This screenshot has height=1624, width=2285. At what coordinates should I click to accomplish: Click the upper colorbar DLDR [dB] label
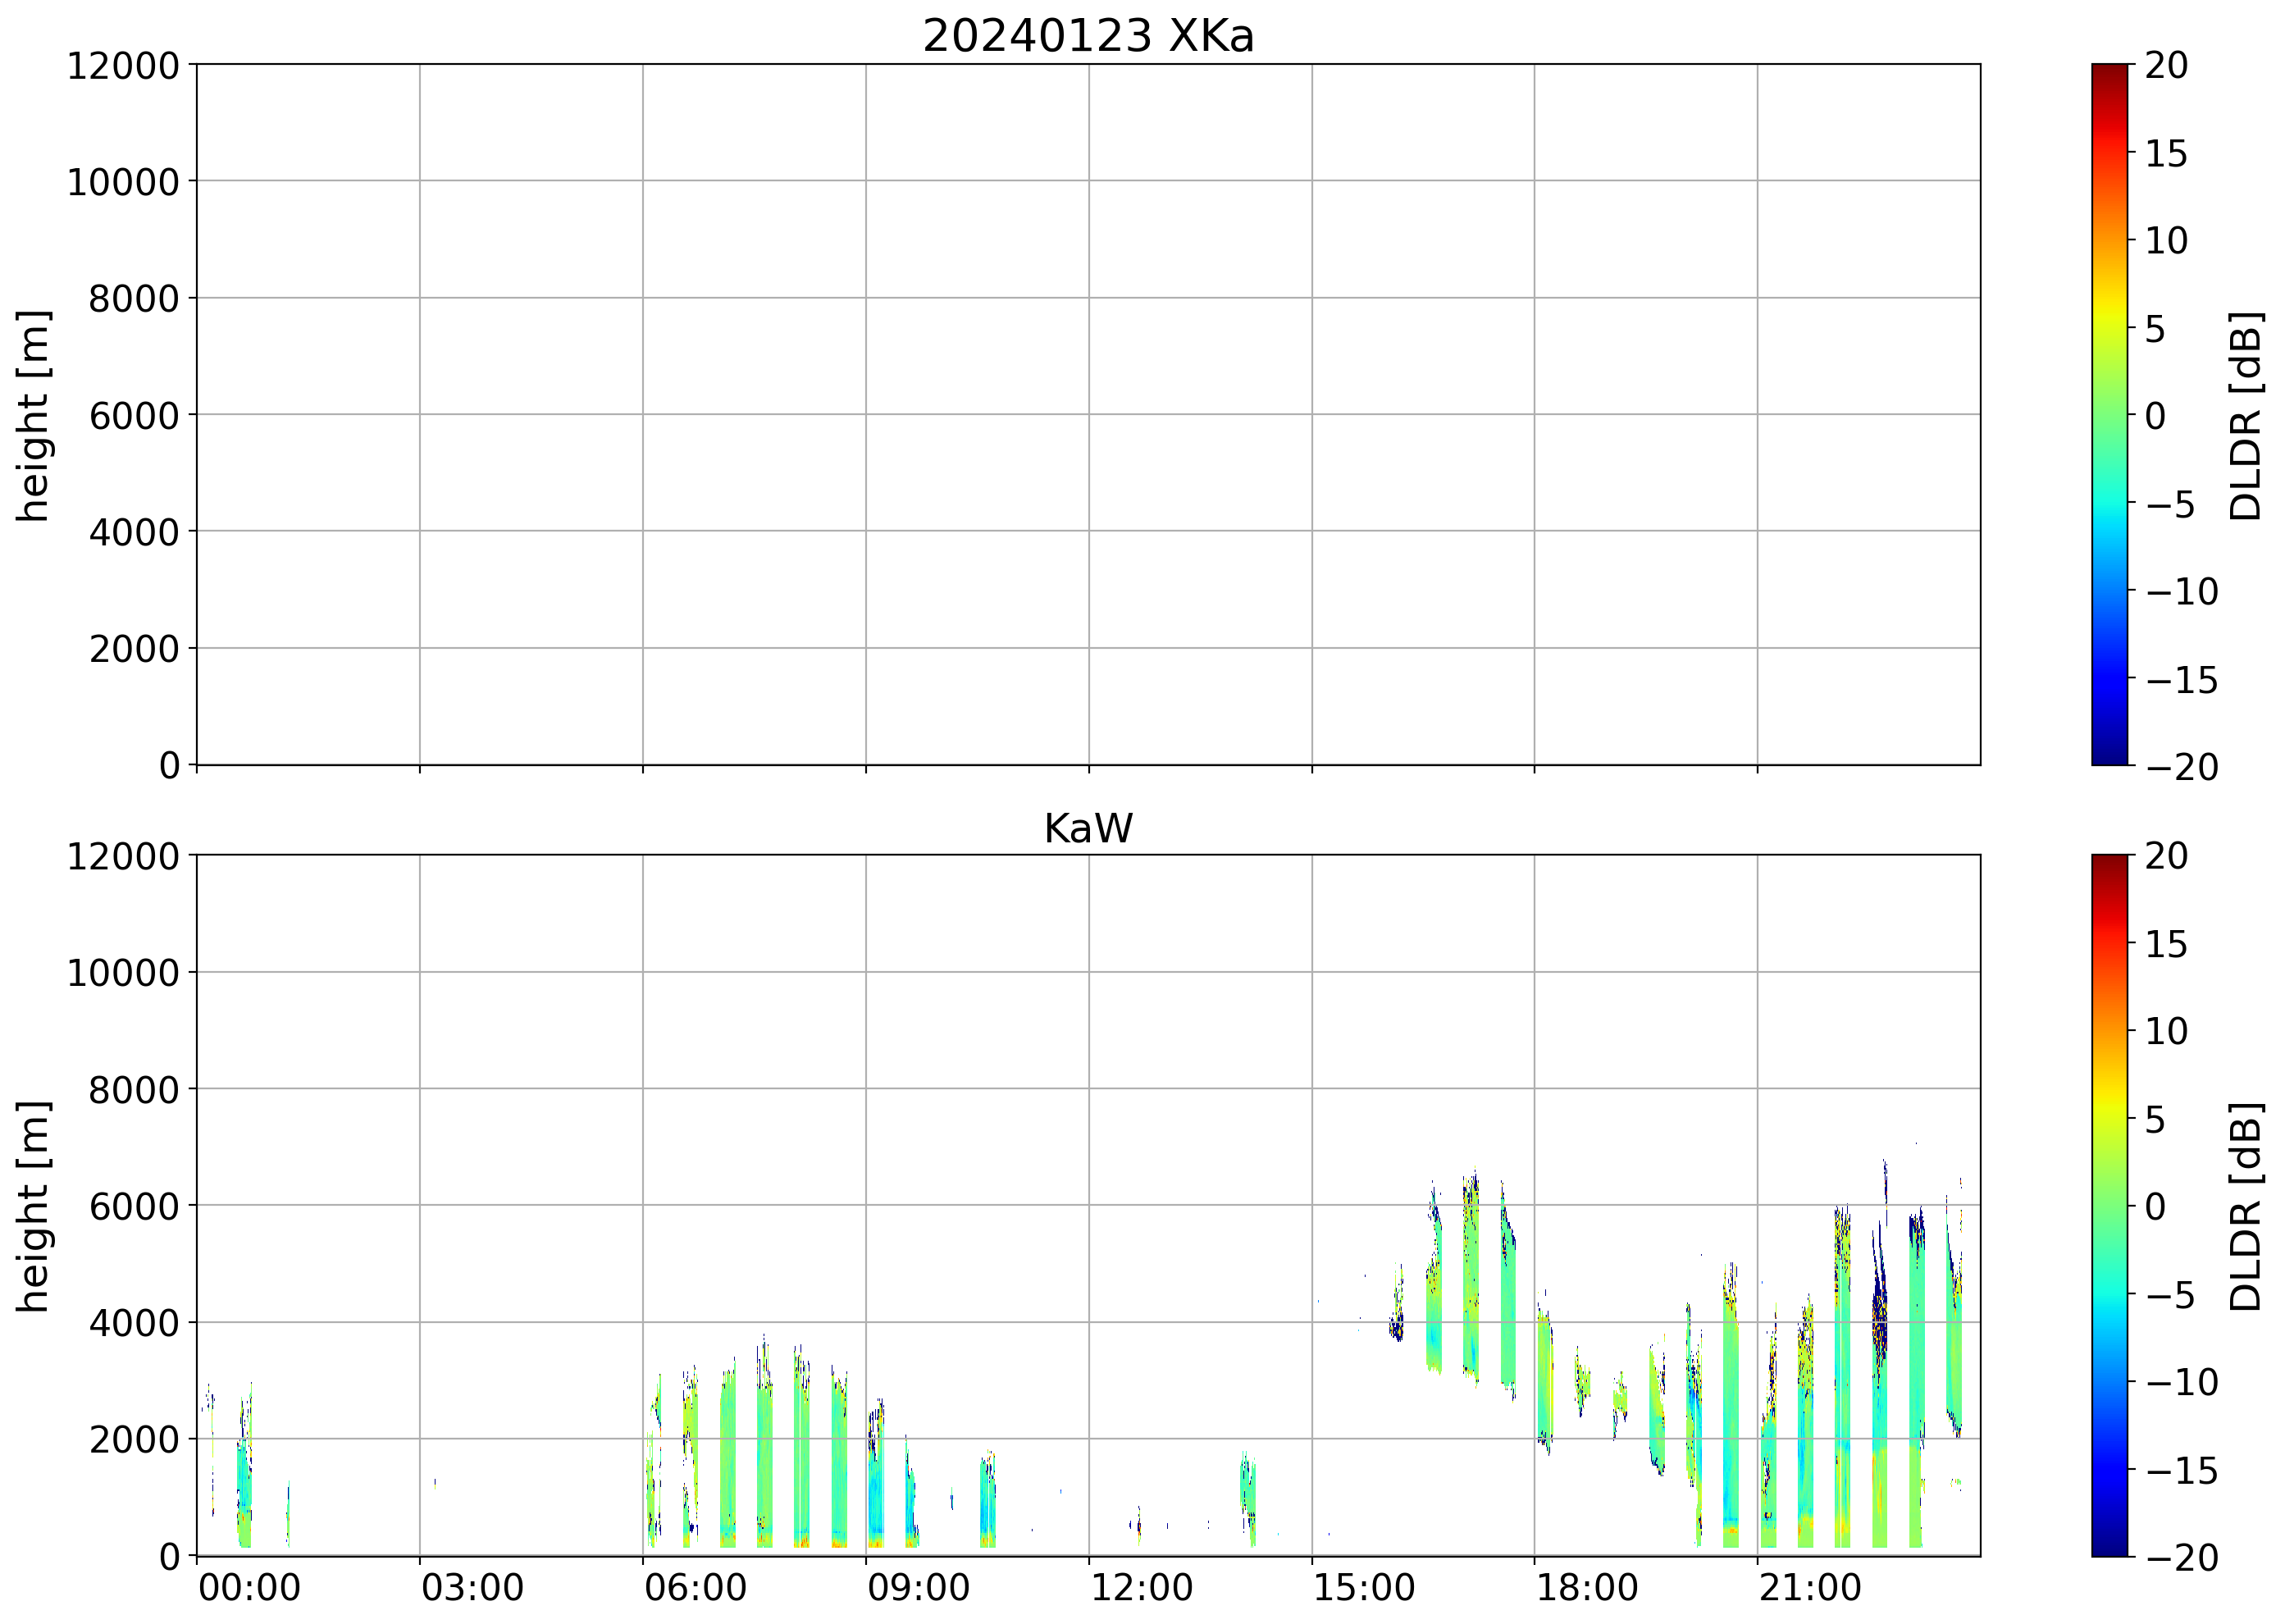pyautogui.click(x=2246, y=415)
